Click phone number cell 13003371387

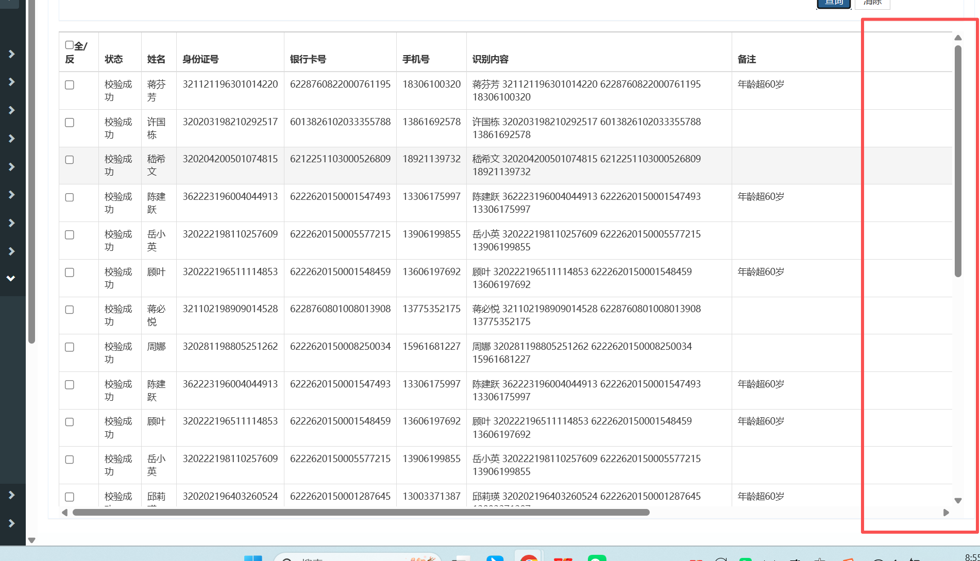point(432,496)
